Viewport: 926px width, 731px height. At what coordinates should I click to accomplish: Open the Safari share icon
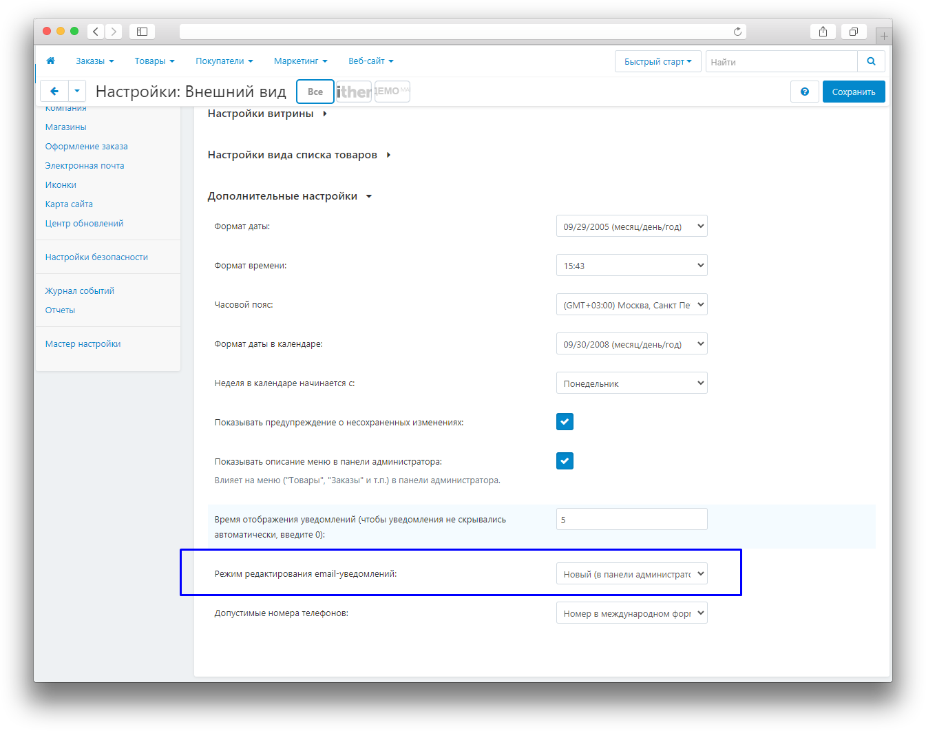point(823,32)
